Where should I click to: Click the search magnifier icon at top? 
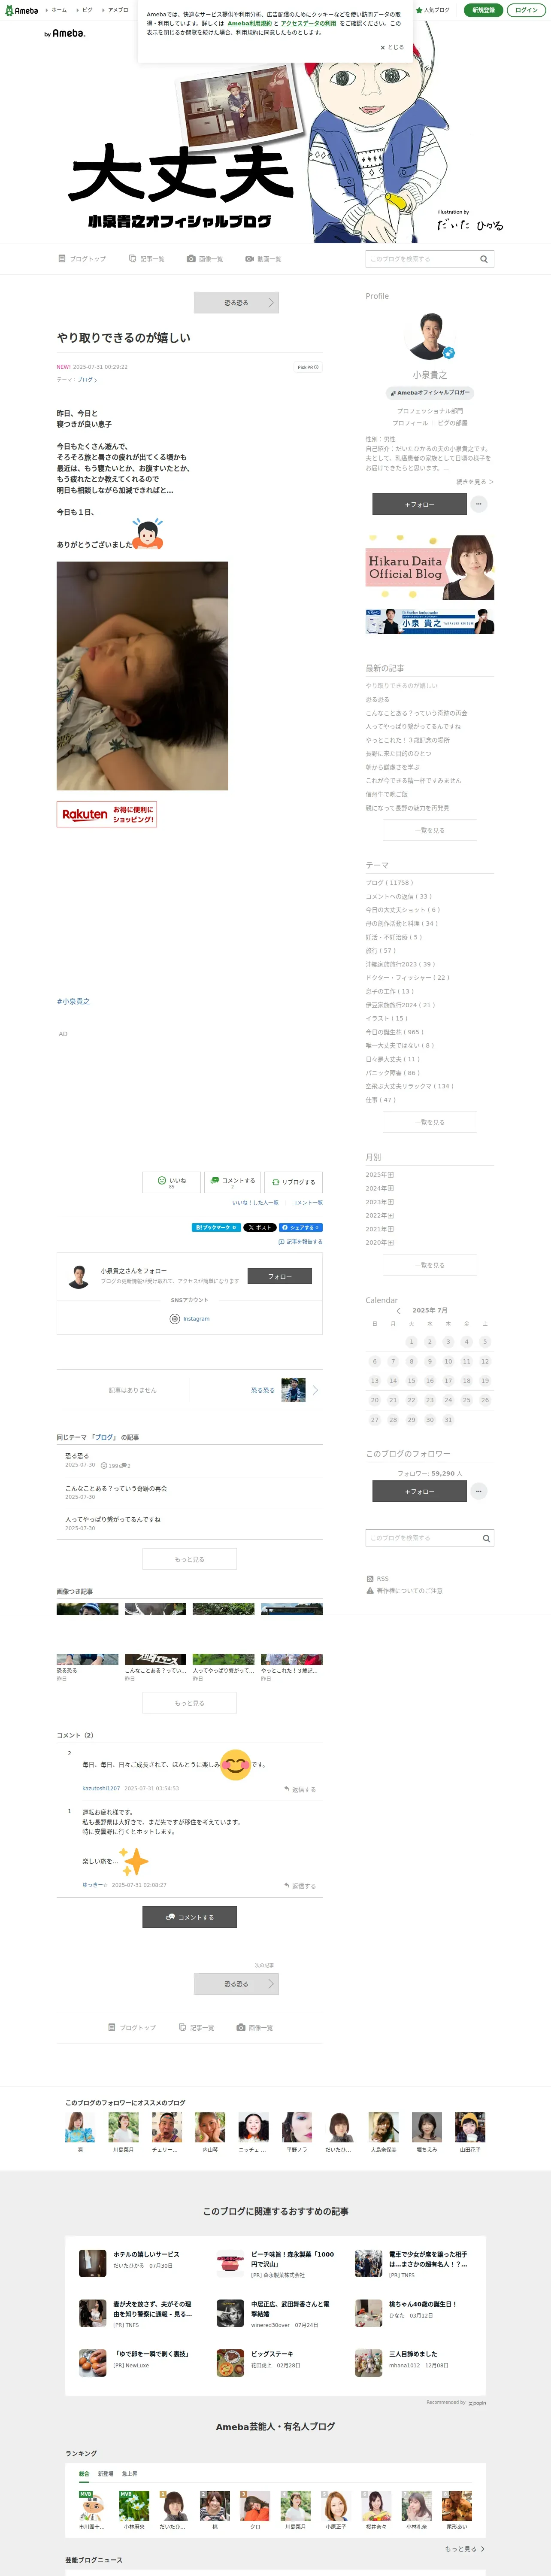click(484, 259)
